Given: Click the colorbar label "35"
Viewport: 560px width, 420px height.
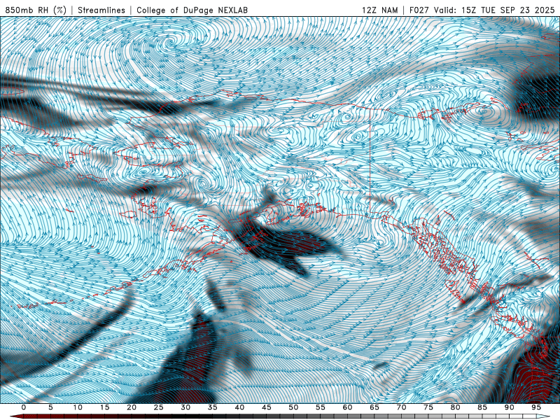Looking at the screenshot, I should coord(213,407).
